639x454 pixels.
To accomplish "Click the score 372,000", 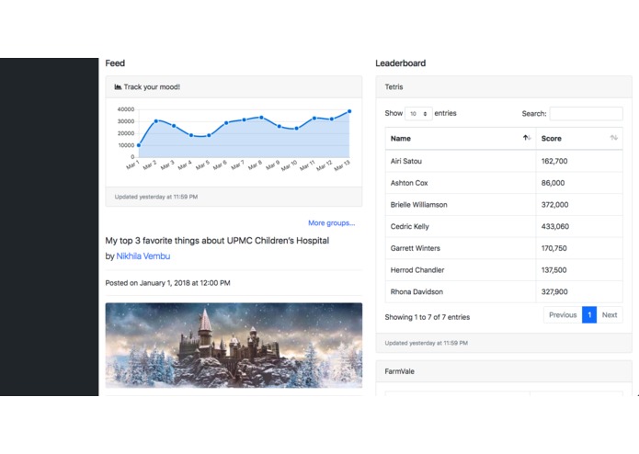I will tap(554, 205).
